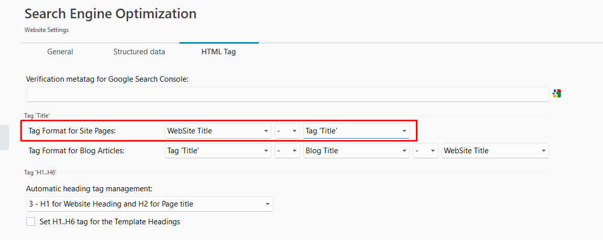Image resolution: width=603 pixels, height=240 pixels.
Task: Open the separator dropdown in Site Pages row
Action: tap(287, 131)
